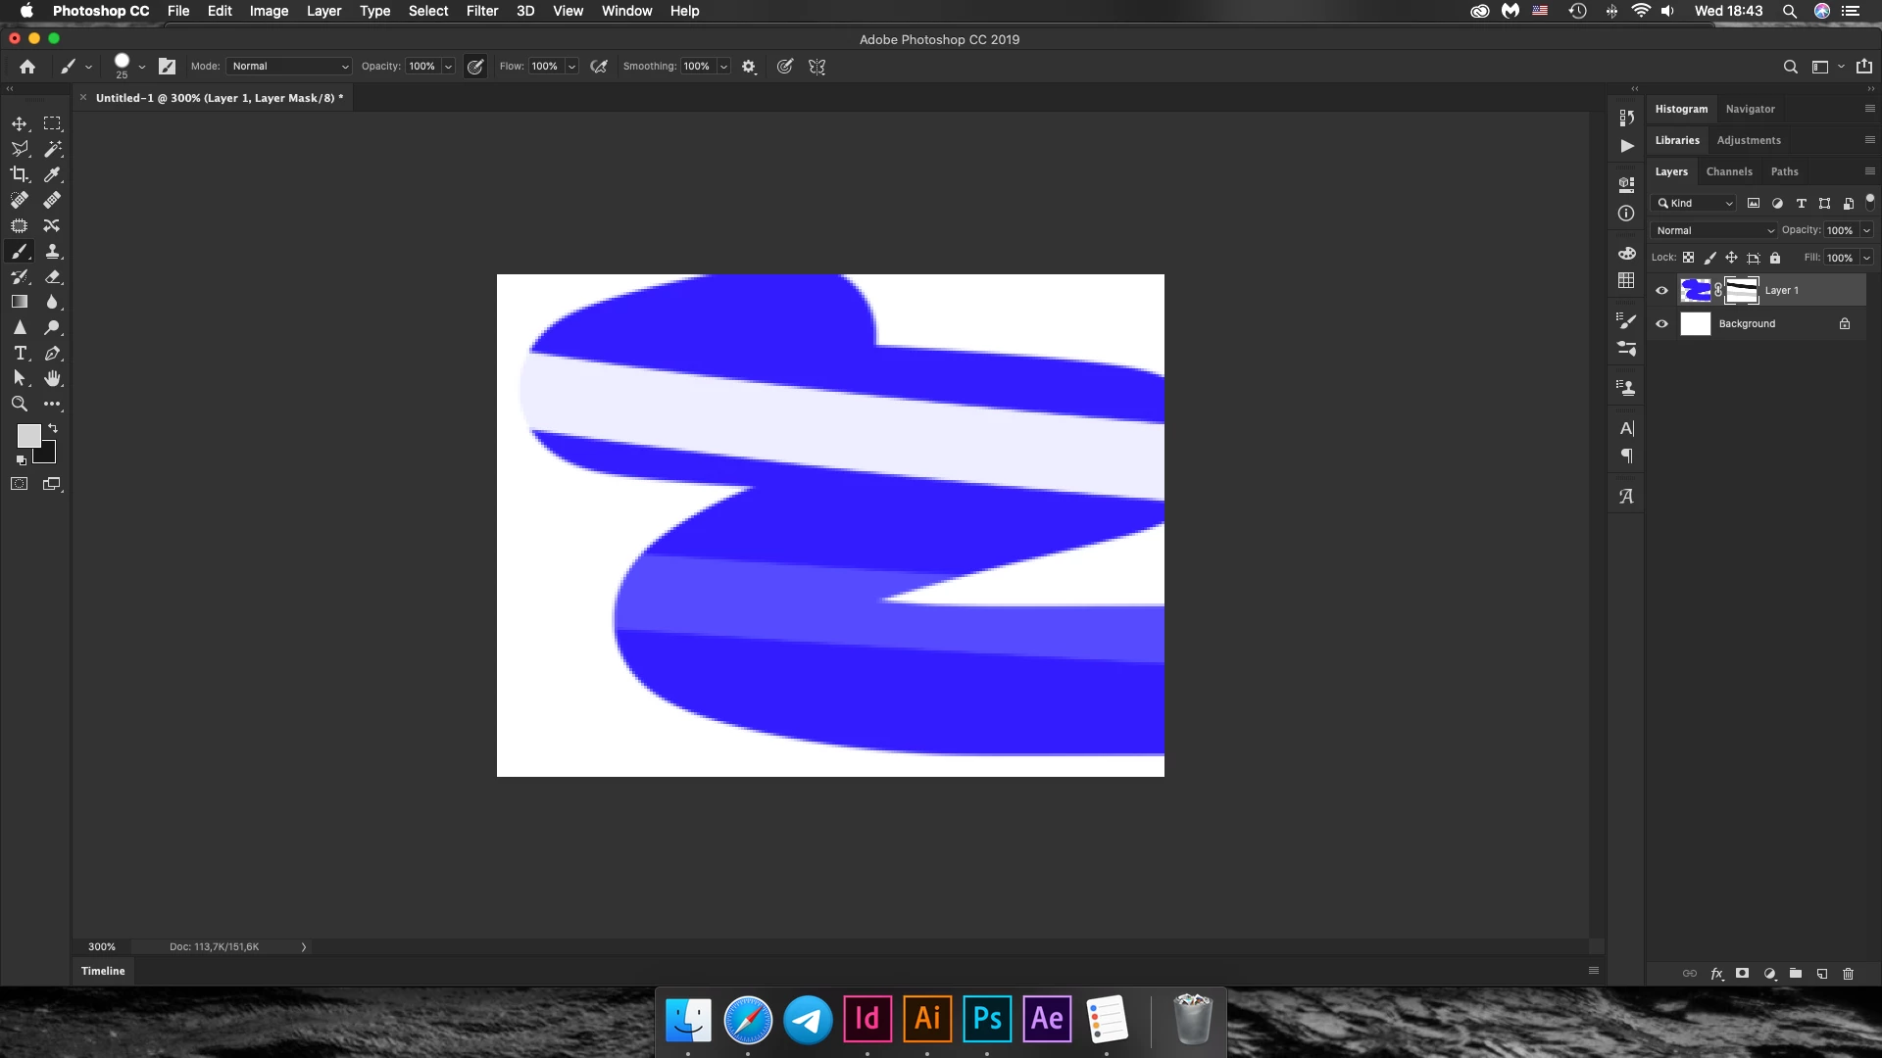Viewport: 1882px width, 1058px height.
Task: Toggle airbrush-style build-up effects
Action: click(x=599, y=67)
